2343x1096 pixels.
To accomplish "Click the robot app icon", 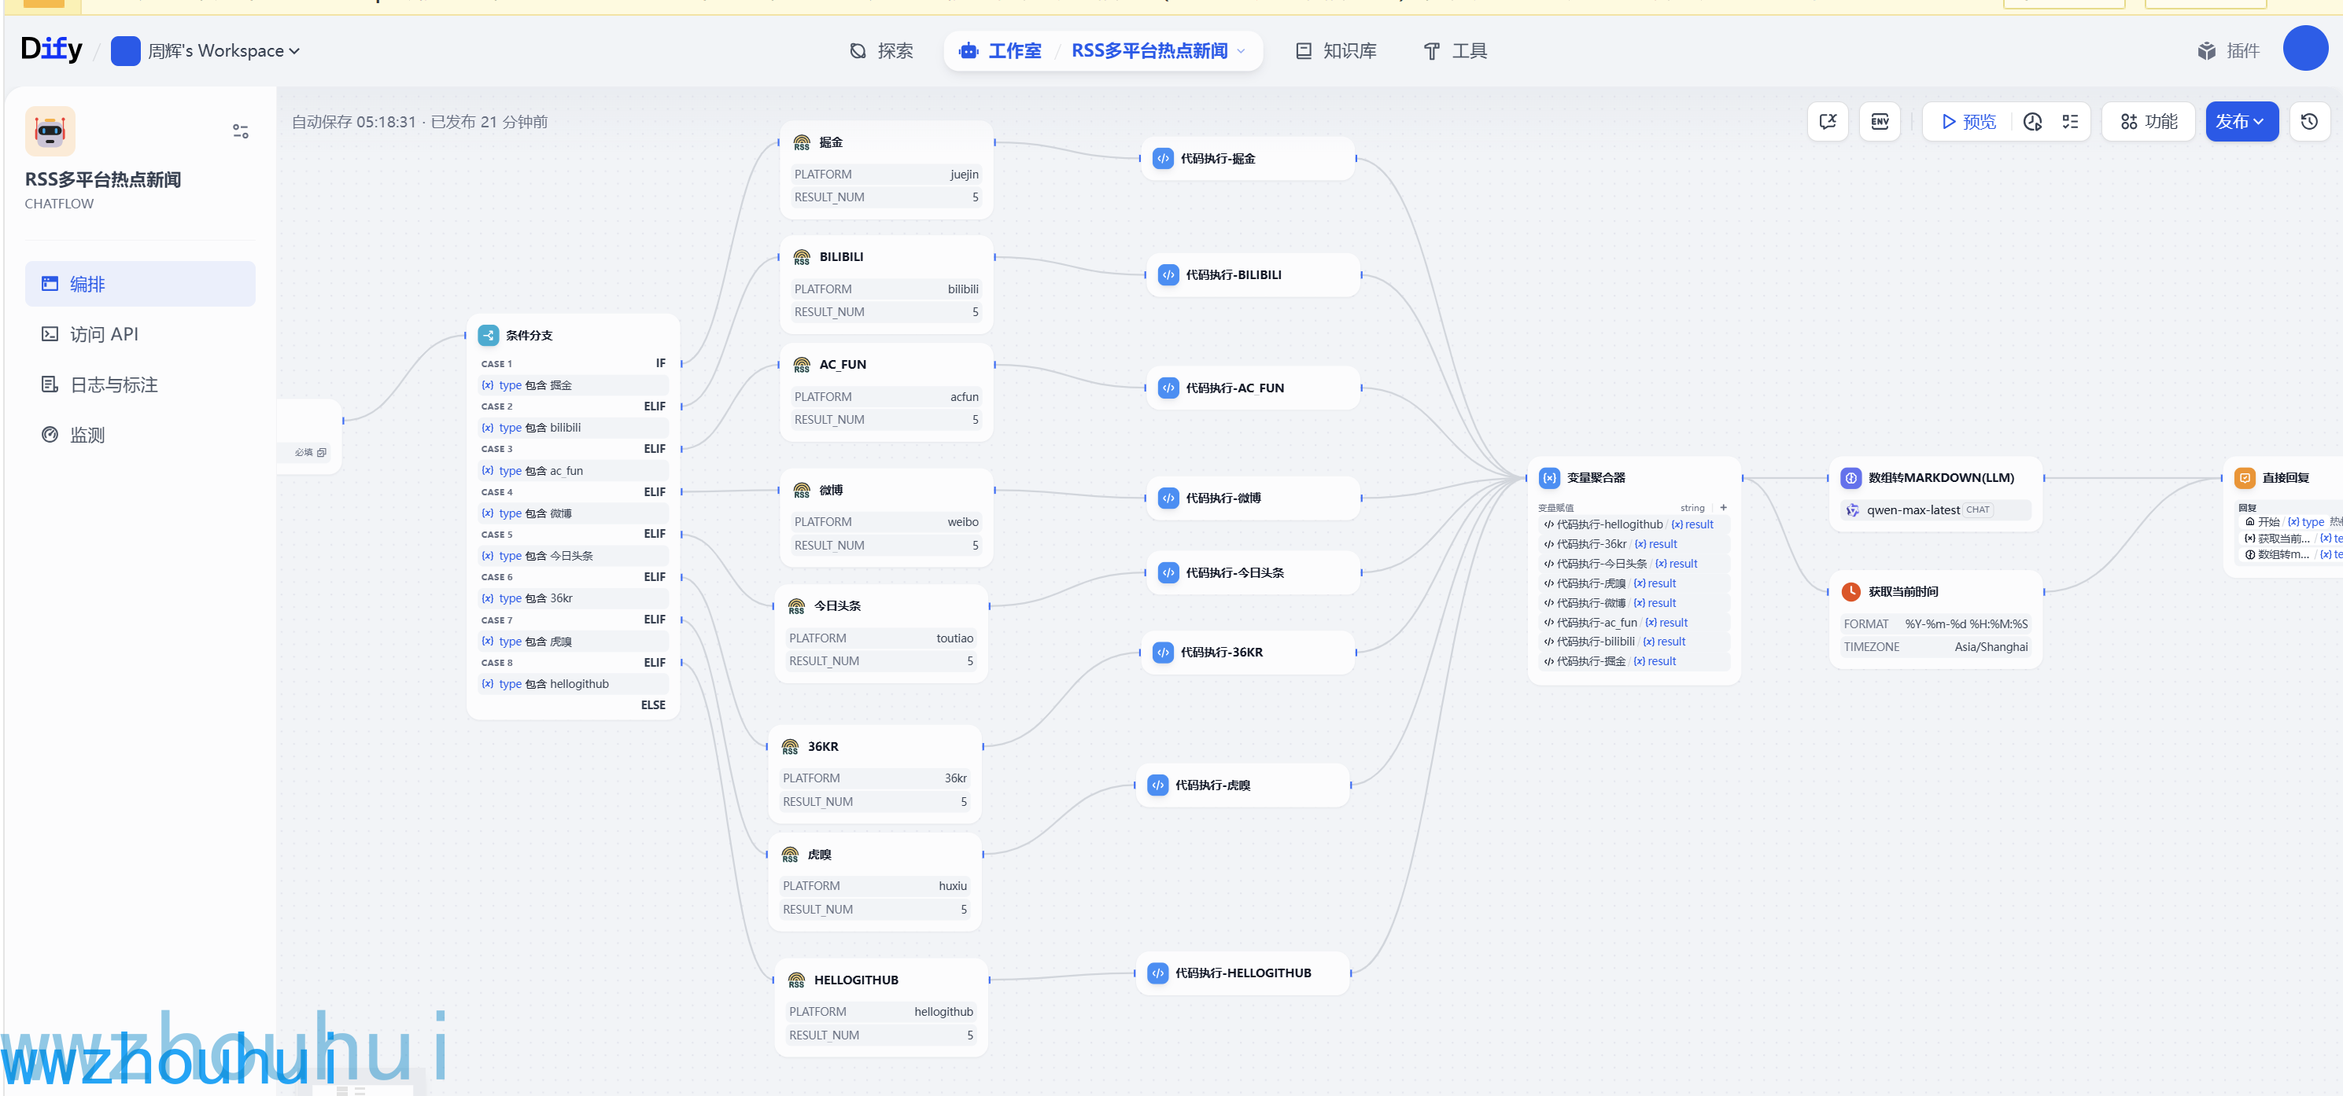I will coord(50,132).
